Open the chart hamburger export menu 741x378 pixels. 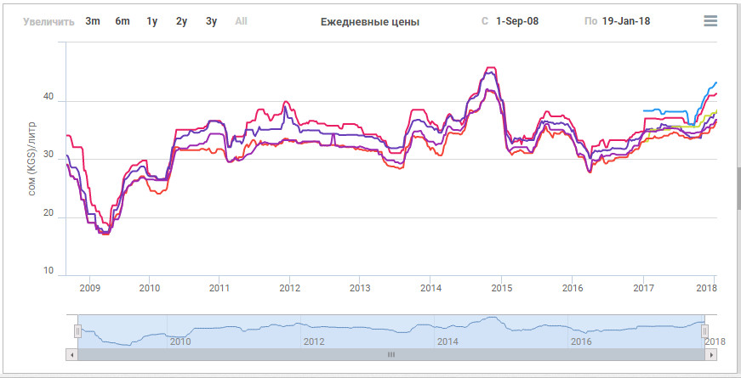tap(710, 21)
